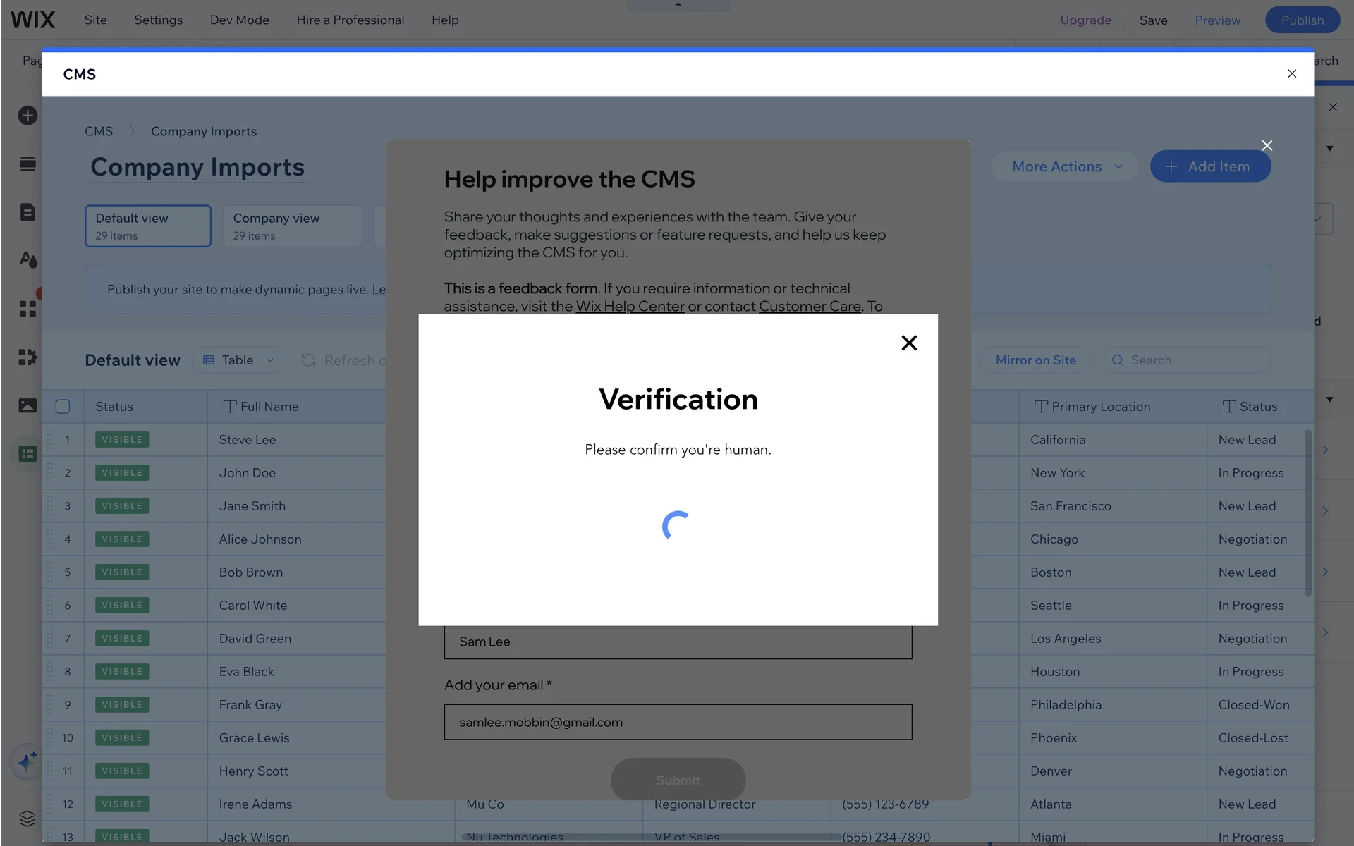
Task: Open the Site Design font icon
Action: tap(28, 259)
